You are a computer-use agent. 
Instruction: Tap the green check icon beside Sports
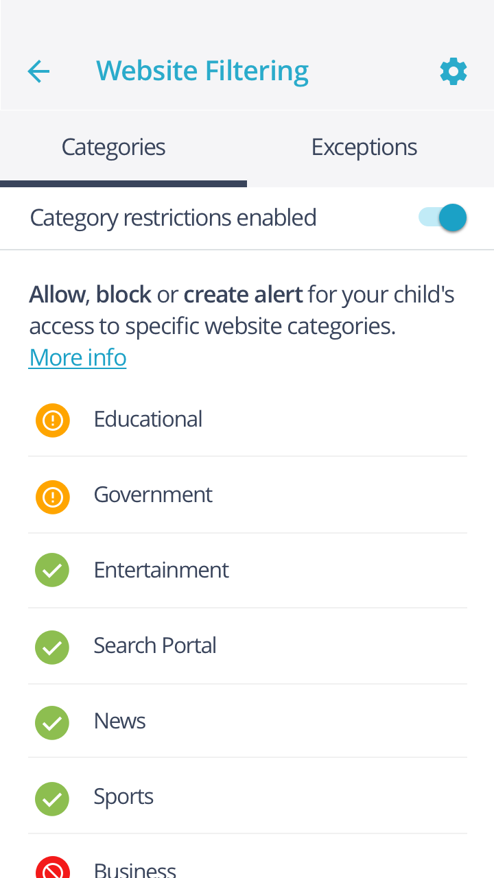pyautogui.click(x=52, y=798)
